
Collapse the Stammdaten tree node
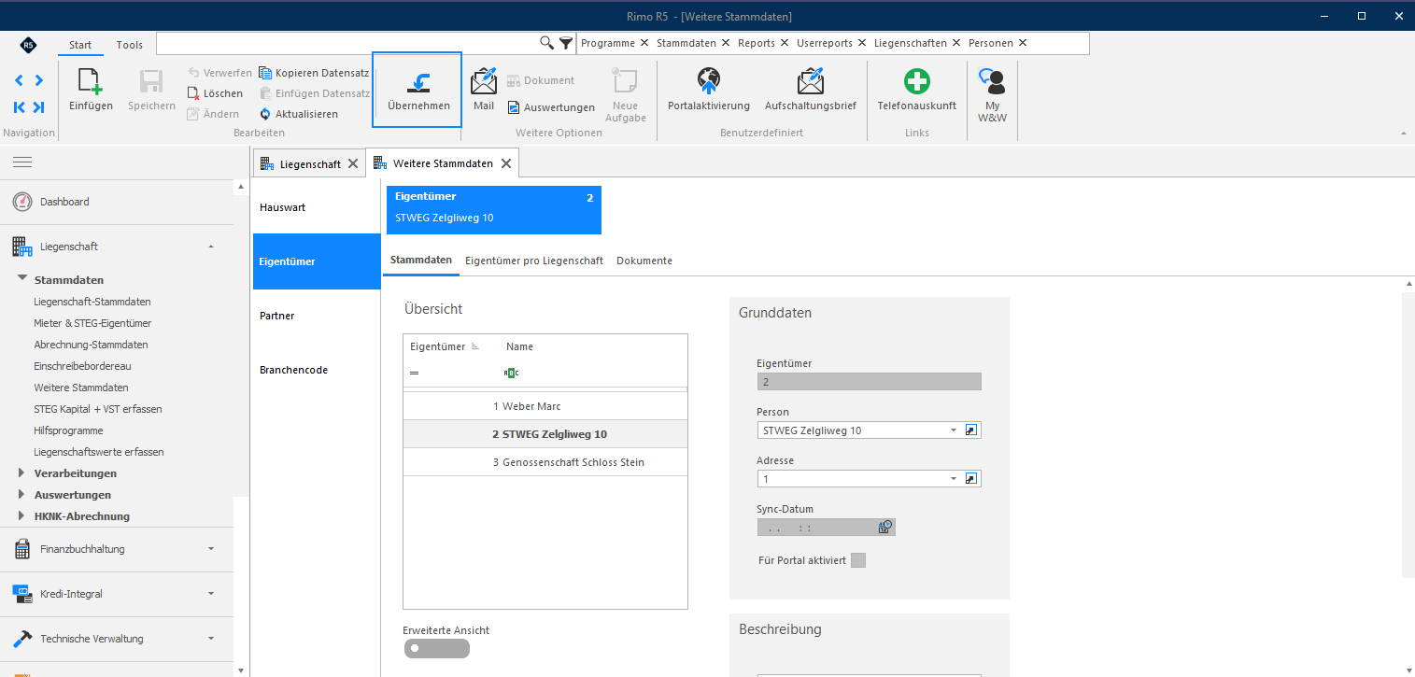(21, 278)
